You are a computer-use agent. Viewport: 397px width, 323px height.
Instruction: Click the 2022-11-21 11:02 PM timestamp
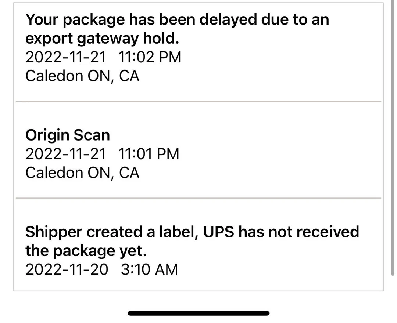coord(103,57)
